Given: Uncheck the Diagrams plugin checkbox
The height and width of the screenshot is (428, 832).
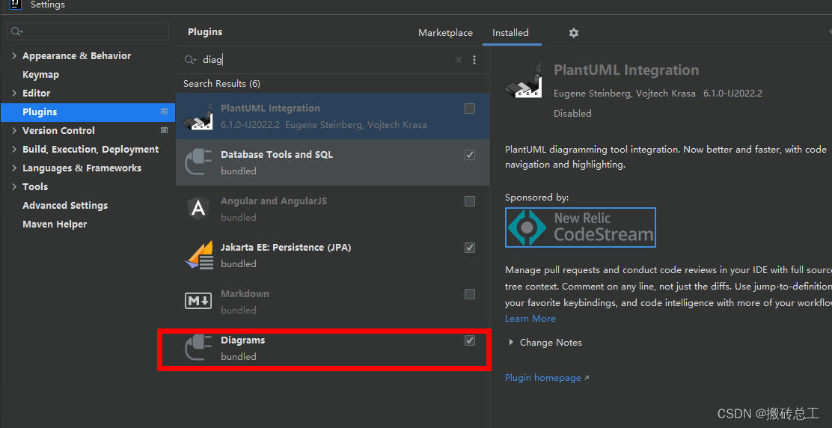Looking at the screenshot, I should [470, 340].
